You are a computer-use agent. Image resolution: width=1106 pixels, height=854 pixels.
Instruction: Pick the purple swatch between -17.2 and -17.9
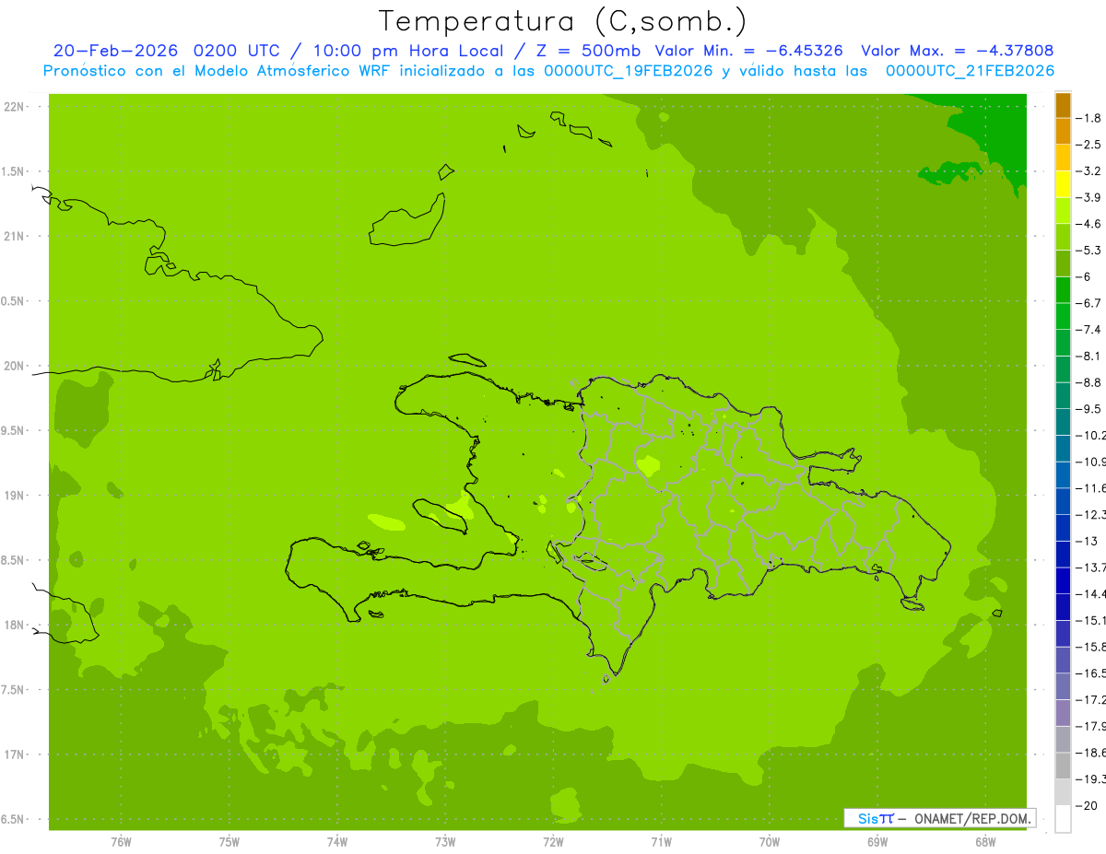(x=1063, y=712)
